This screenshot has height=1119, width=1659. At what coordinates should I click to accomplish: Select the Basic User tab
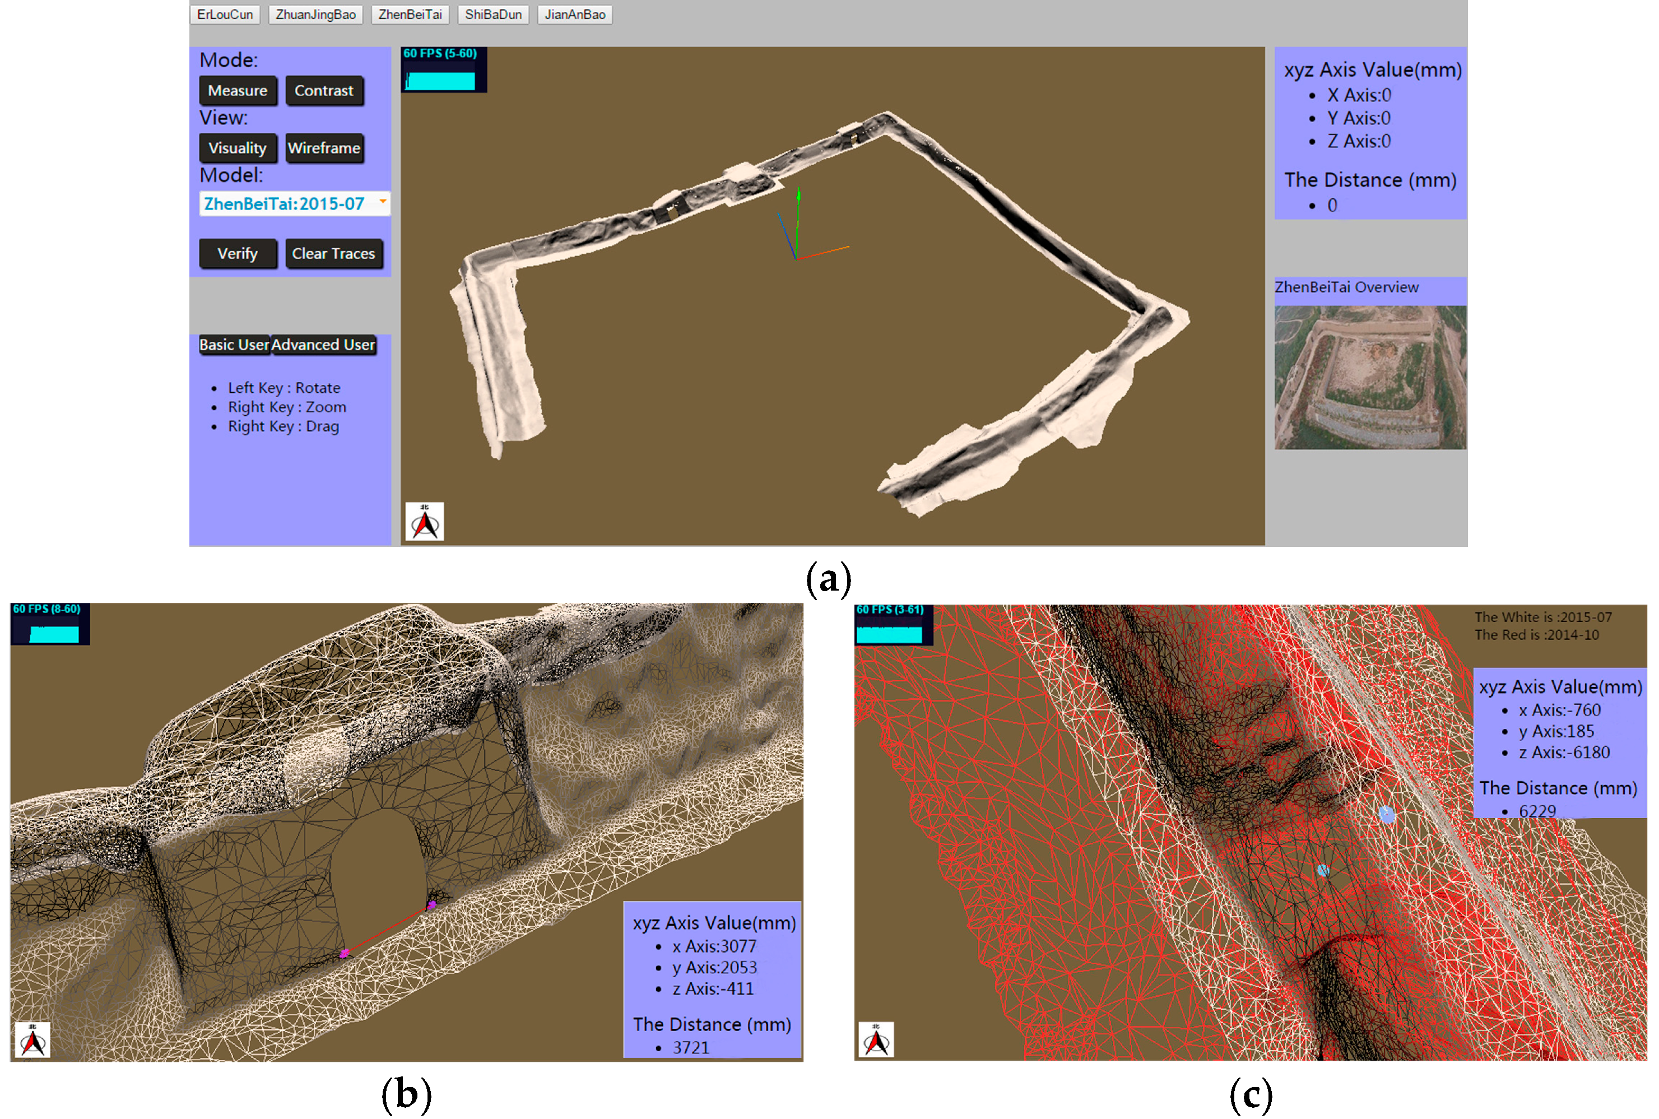tap(234, 345)
